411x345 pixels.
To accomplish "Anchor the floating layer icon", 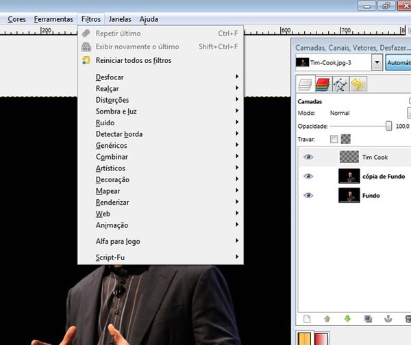I will point(388,318).
